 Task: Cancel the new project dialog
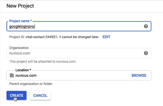(40, 95)
